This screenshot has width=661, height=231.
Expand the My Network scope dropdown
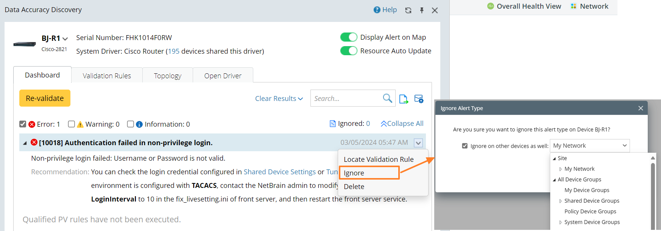[624, 146]
